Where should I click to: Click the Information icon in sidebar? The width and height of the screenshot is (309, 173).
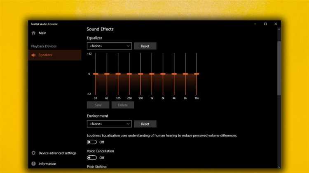(33, 164)
